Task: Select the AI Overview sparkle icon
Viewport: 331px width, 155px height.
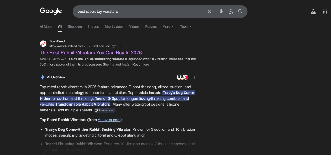Action: [x=42, y=77]
